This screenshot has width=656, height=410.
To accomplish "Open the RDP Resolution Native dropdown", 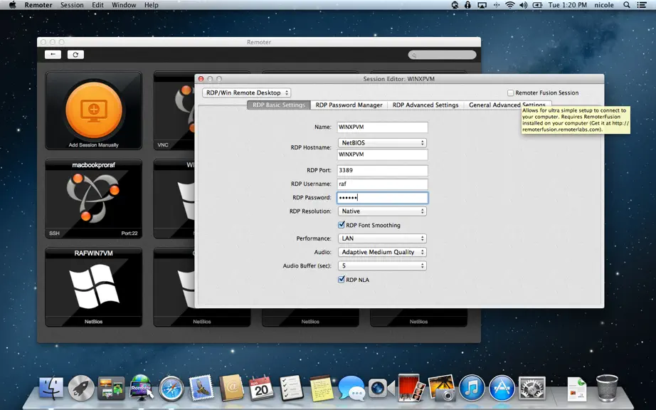I will (x=382, y=211).
